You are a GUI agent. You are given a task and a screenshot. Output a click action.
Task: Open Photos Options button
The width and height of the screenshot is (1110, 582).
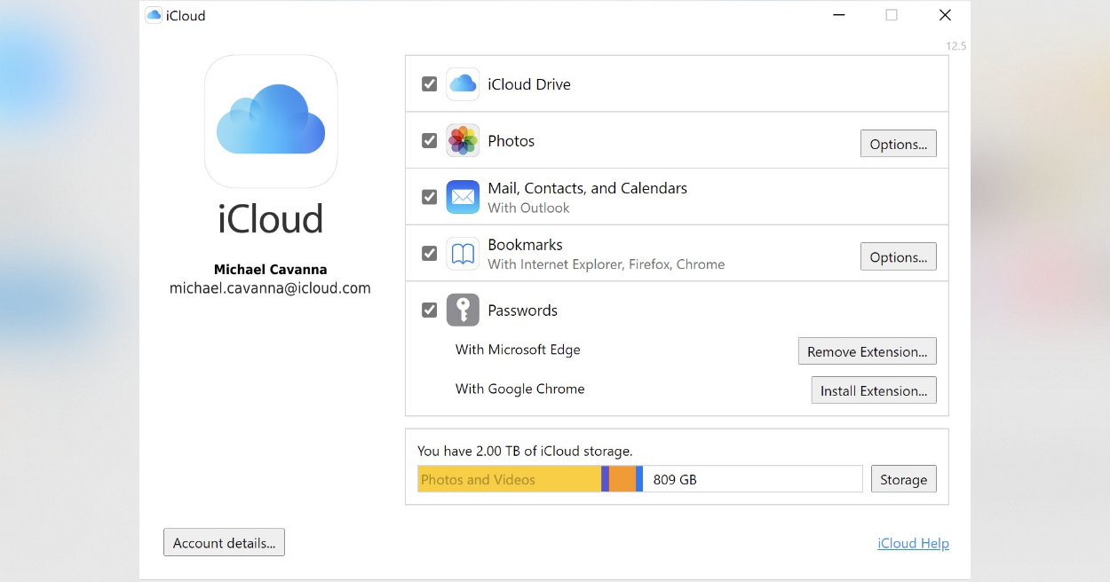click(898, 144)
